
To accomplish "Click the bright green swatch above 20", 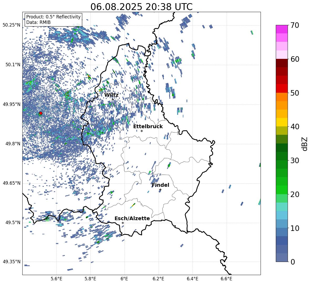I will coord(282,190).
